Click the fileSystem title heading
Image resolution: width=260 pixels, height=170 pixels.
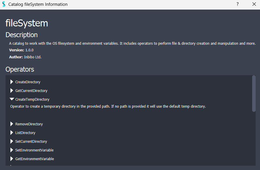click(x=26, y=23)
